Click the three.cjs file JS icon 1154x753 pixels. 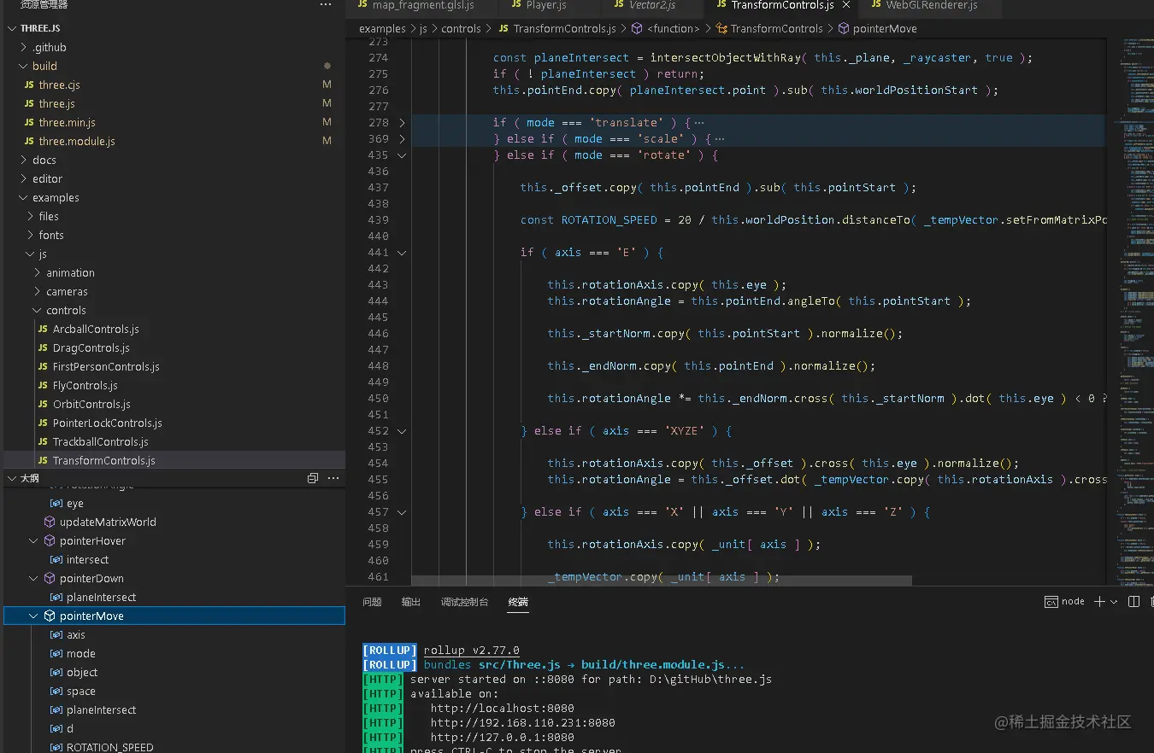30,85
